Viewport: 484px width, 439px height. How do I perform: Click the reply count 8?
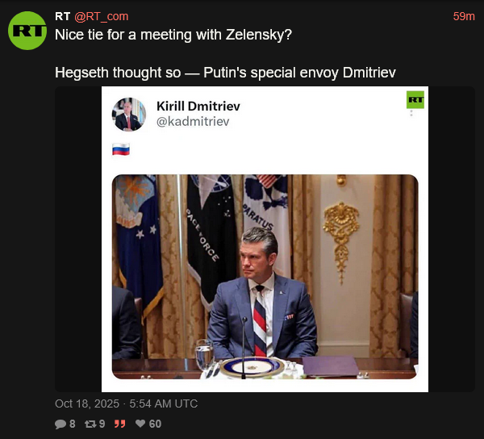pyautogui.click(x=73, y=424)
